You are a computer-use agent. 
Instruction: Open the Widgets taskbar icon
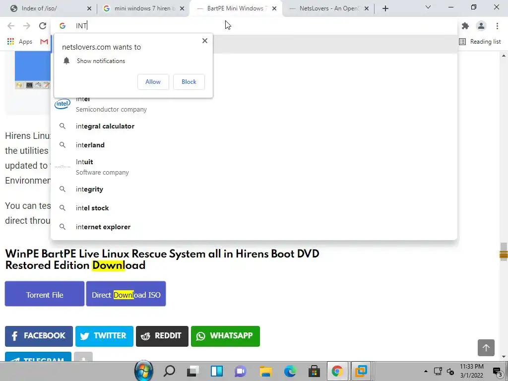pos(217,371)
